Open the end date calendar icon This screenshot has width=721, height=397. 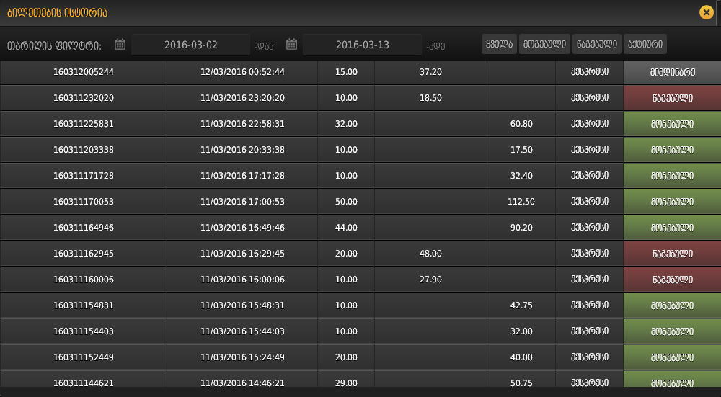[x=291, y=44]
